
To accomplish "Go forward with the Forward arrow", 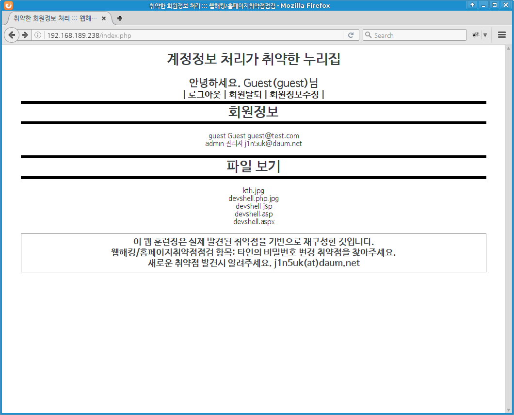I will click(25, 35).
